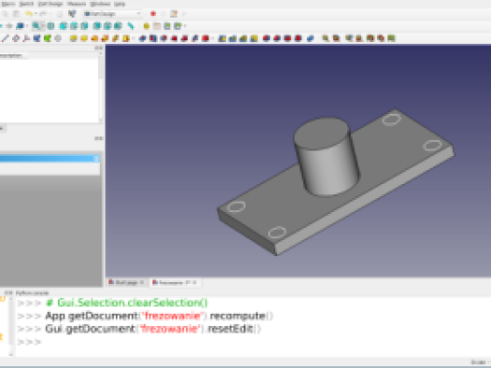Apply the Thickness tool
Viewport: 491px width, 368px height.
click(298, 38)
